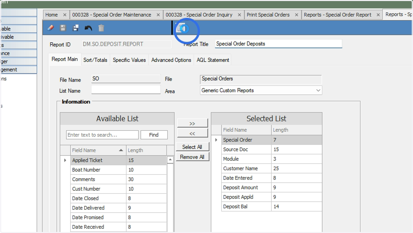Switch to the Print Special Orders tab
Image resolution: width=413 pixels, height=233 pixels.
268,15
